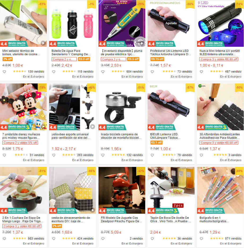Open Tapón De Boca De Aceite listing

(170, 220)
